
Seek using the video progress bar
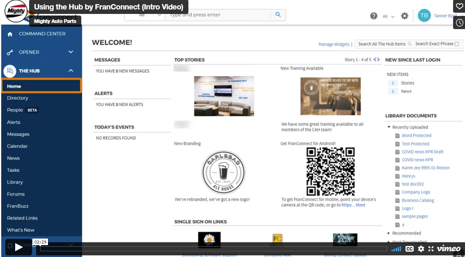coord(205,249)
